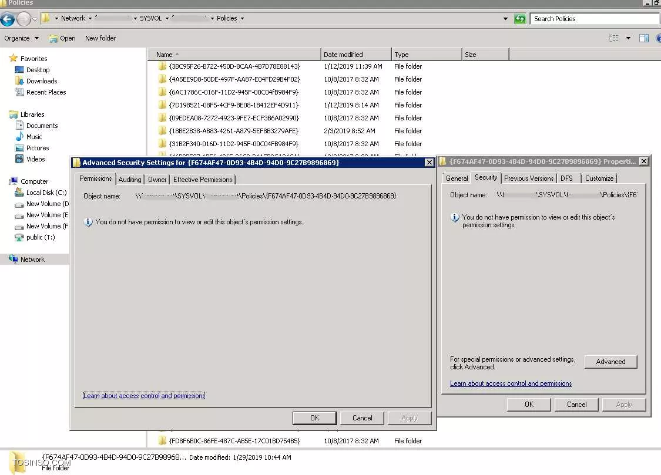This screenshot has width=661, height=475.
Task: Click the Advanced button in Properties
Action: pos(610,362)
